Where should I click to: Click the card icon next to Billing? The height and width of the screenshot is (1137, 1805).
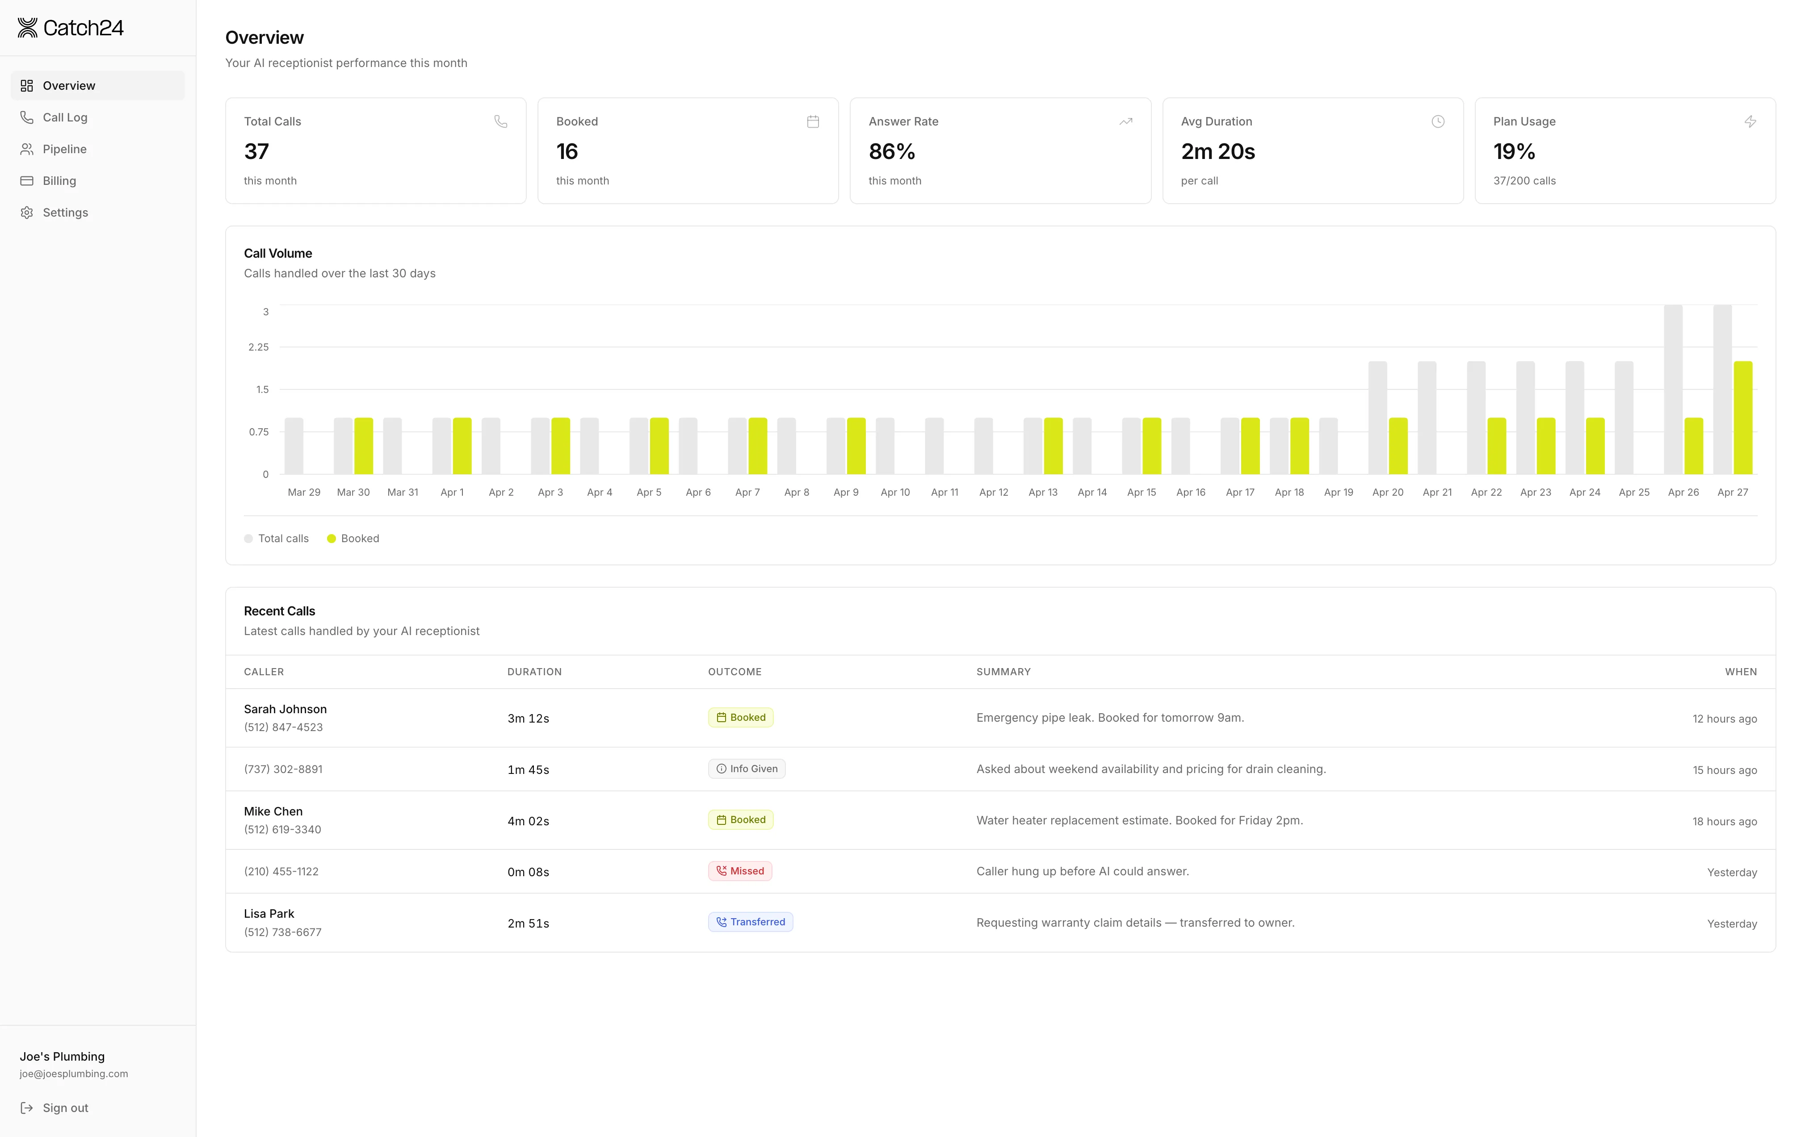point(27,180)
